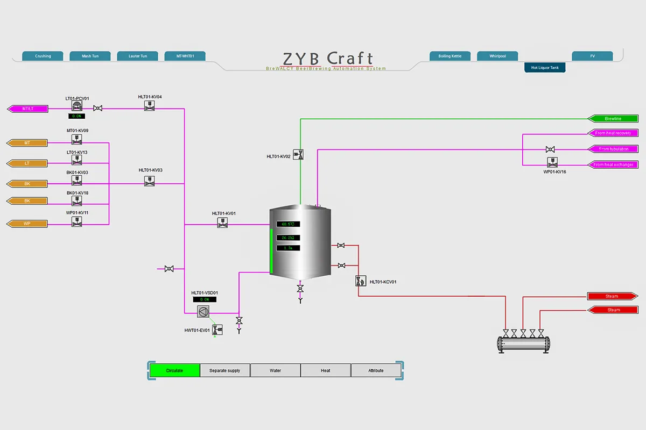Open the FV page
The height and width of the screenshot is (430, 646).
(592, 56)
